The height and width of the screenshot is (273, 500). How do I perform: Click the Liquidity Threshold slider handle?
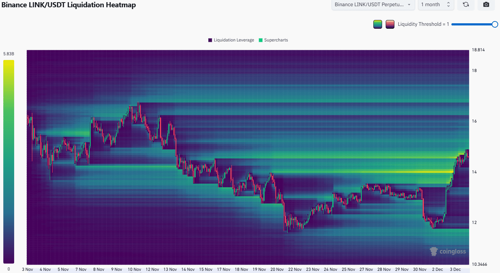(x=495, y=24)
